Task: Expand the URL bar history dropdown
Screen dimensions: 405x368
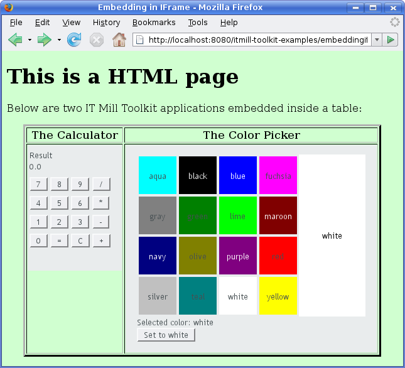Action: click(x=377, y=40)
